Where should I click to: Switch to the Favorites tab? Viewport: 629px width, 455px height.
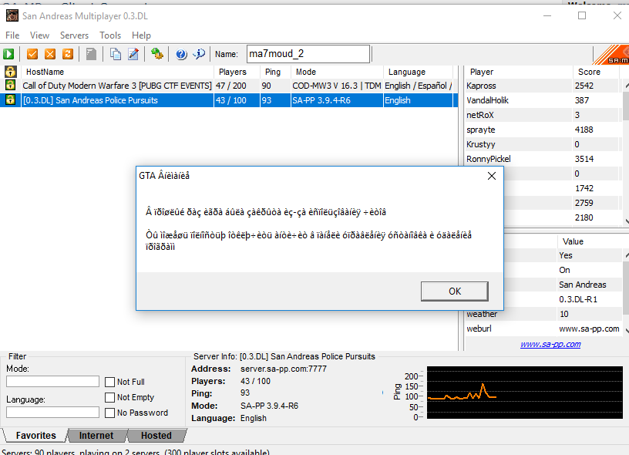pos(35,436)
